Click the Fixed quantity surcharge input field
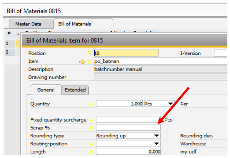230x158 pixels. 128,119
